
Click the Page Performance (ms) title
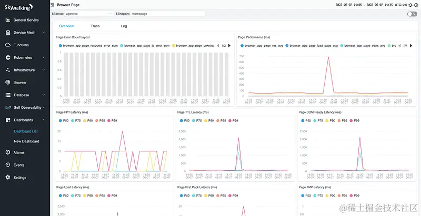click(x=254, y=37)
